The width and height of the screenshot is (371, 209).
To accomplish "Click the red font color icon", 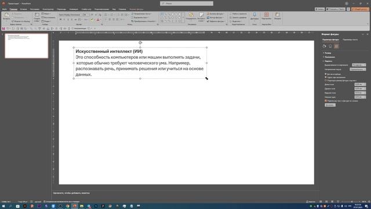I will tap(98, 20).
